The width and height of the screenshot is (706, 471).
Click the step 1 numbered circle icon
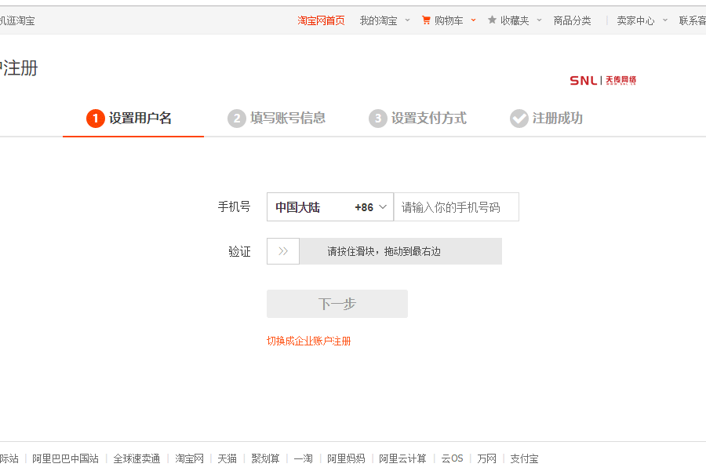tap(95, 119)
